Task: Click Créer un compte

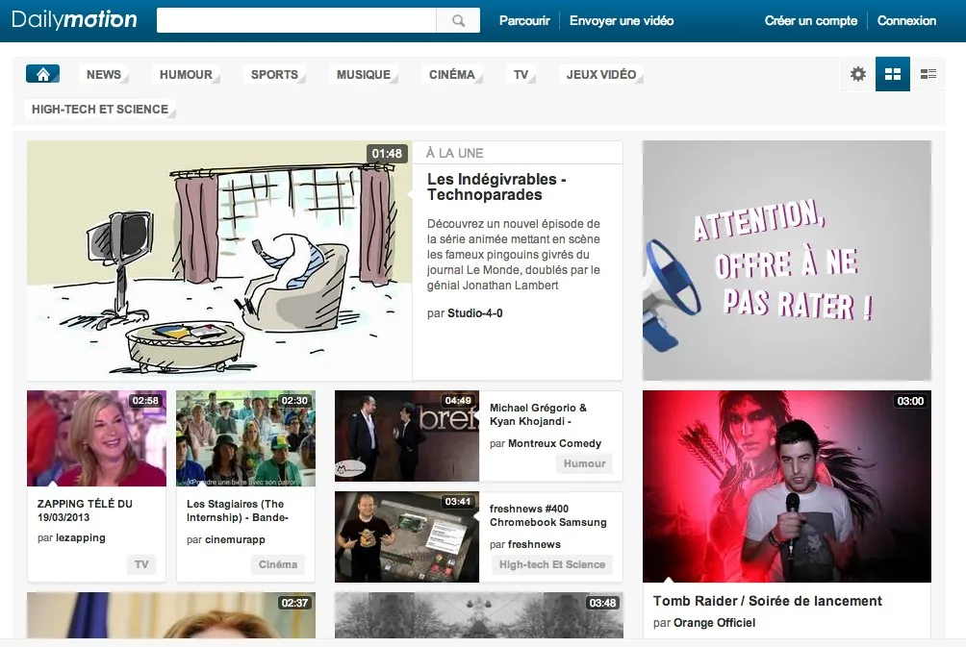Action: click(811, 21)
